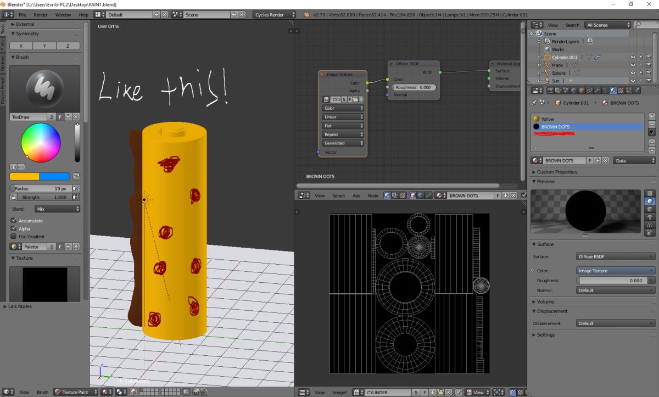The image size is (659, 397).
Task: Toggle Sun lamp visibility eye
Action: click(633, 81)
